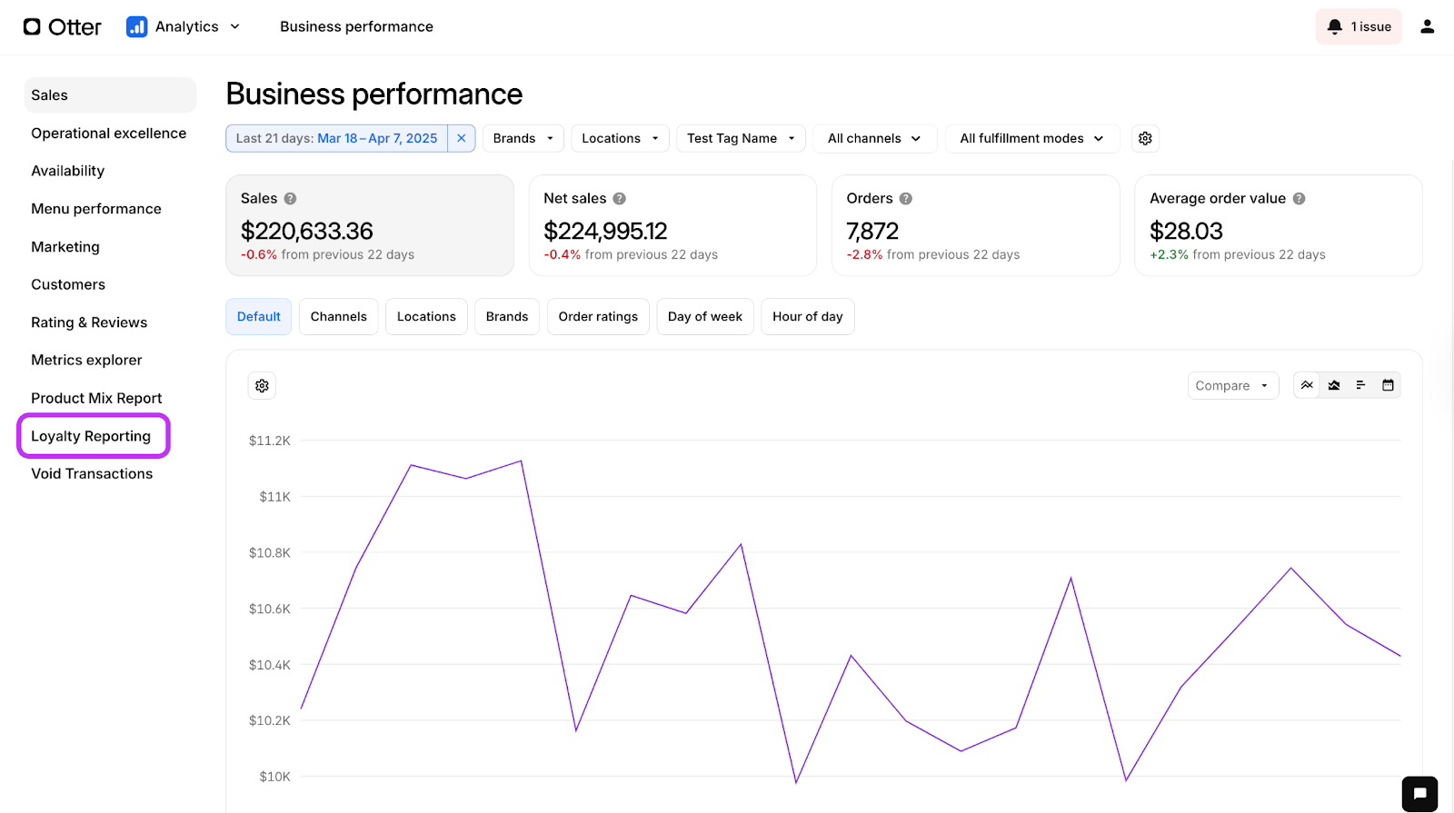Click the Otter logo
Viewport: 1454px width, 813px height.
(62, 27)
